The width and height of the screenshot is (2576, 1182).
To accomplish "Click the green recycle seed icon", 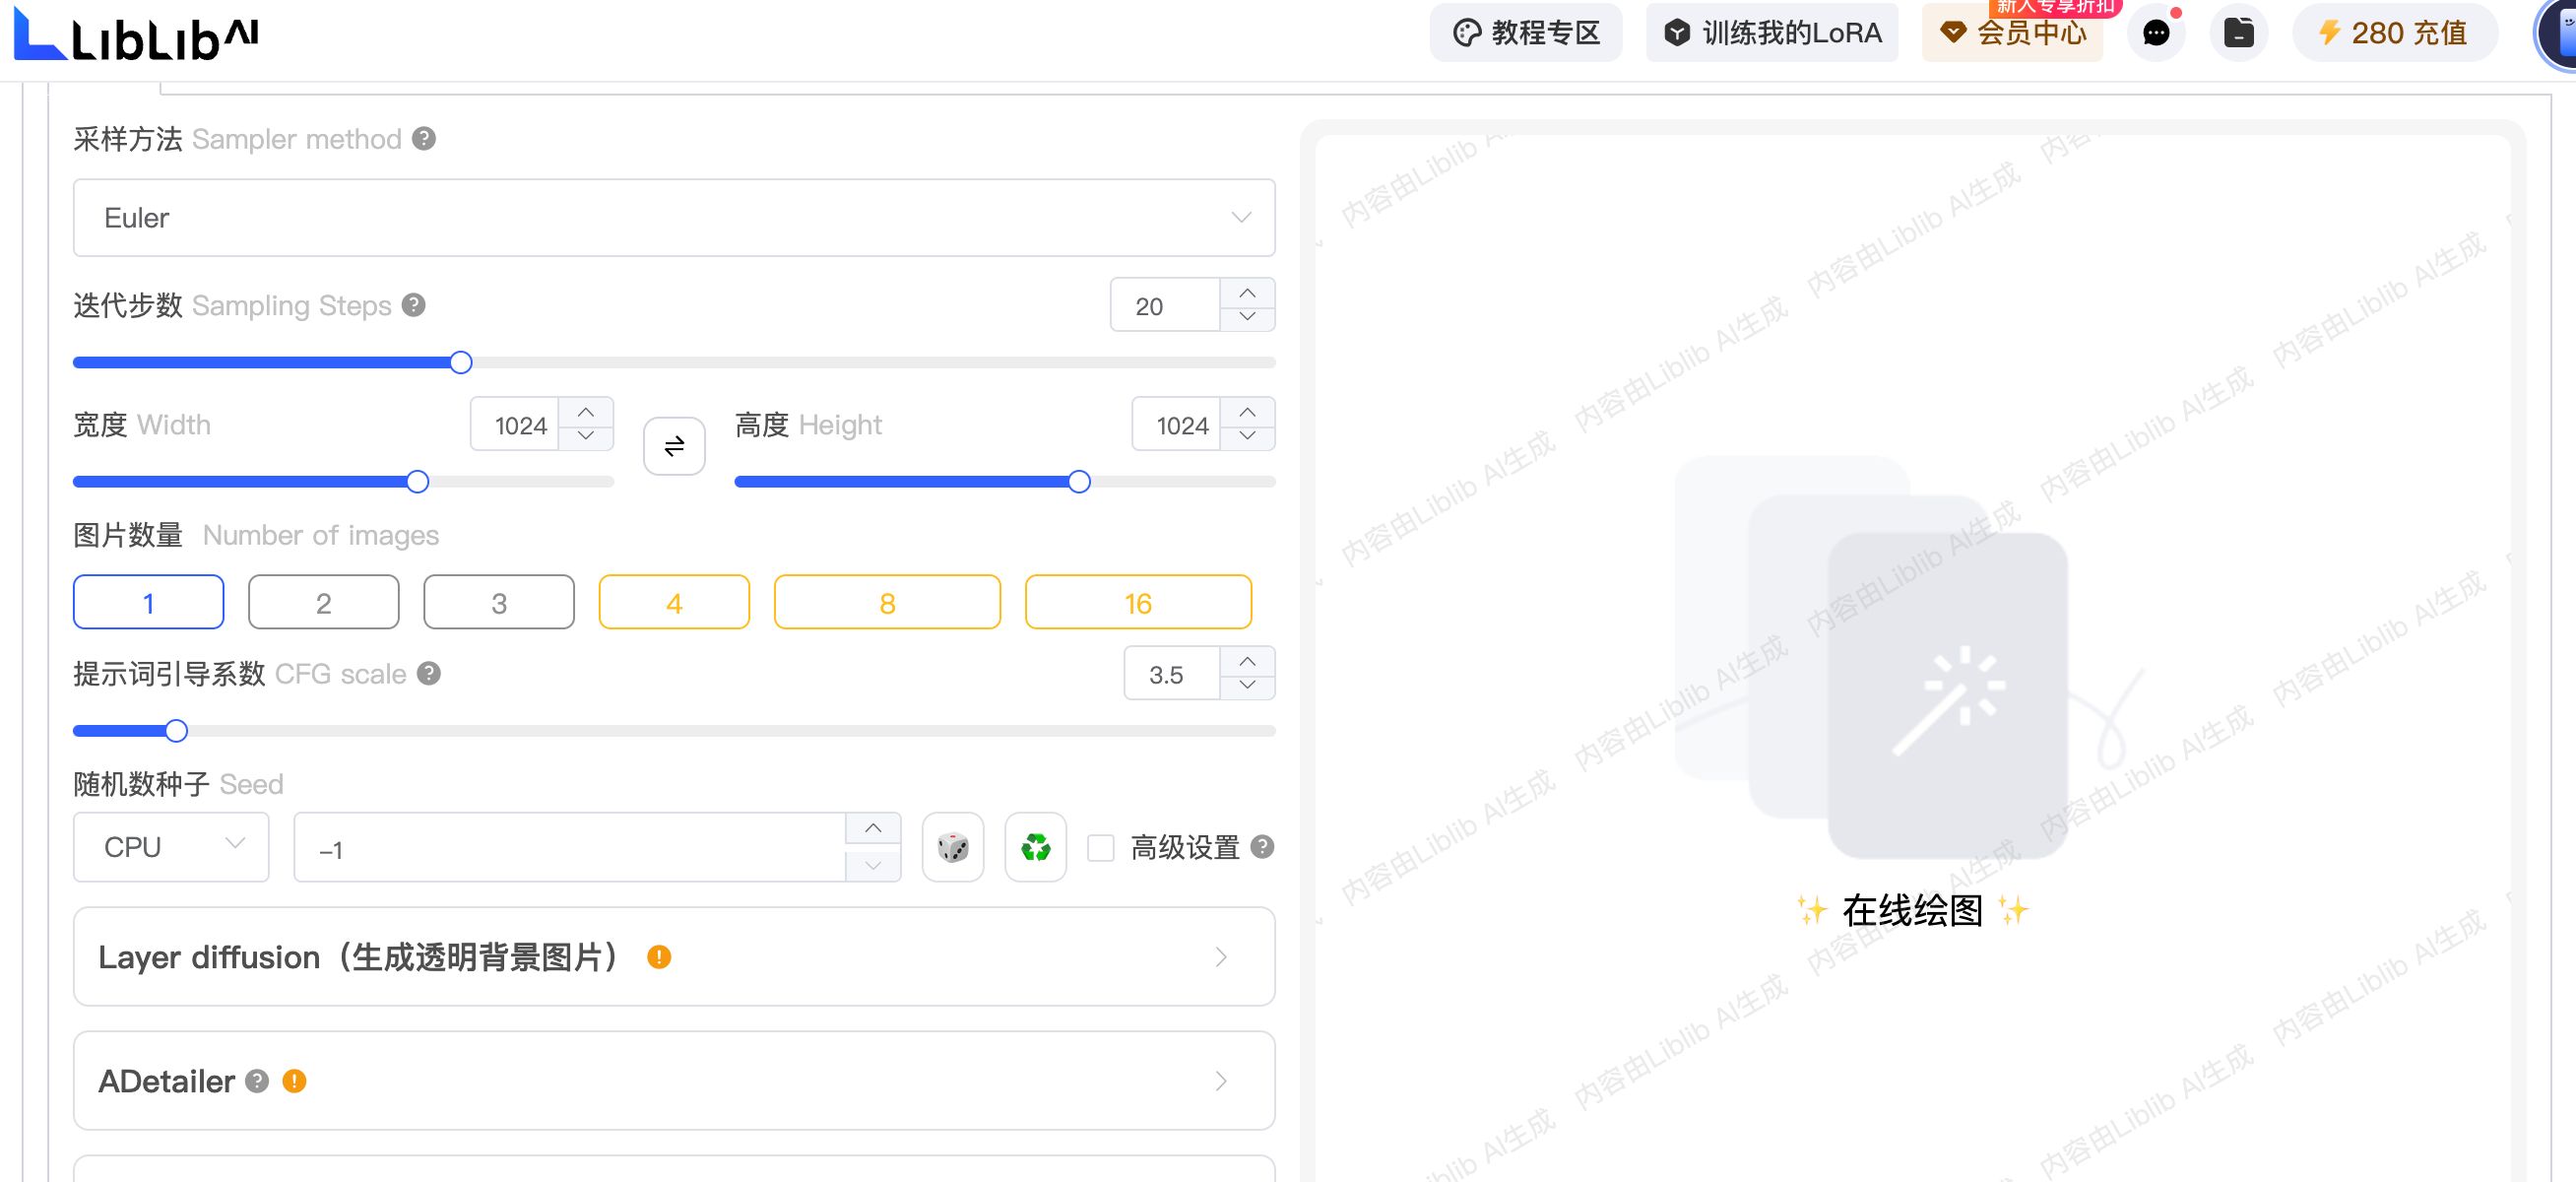I will (1035, 847).
